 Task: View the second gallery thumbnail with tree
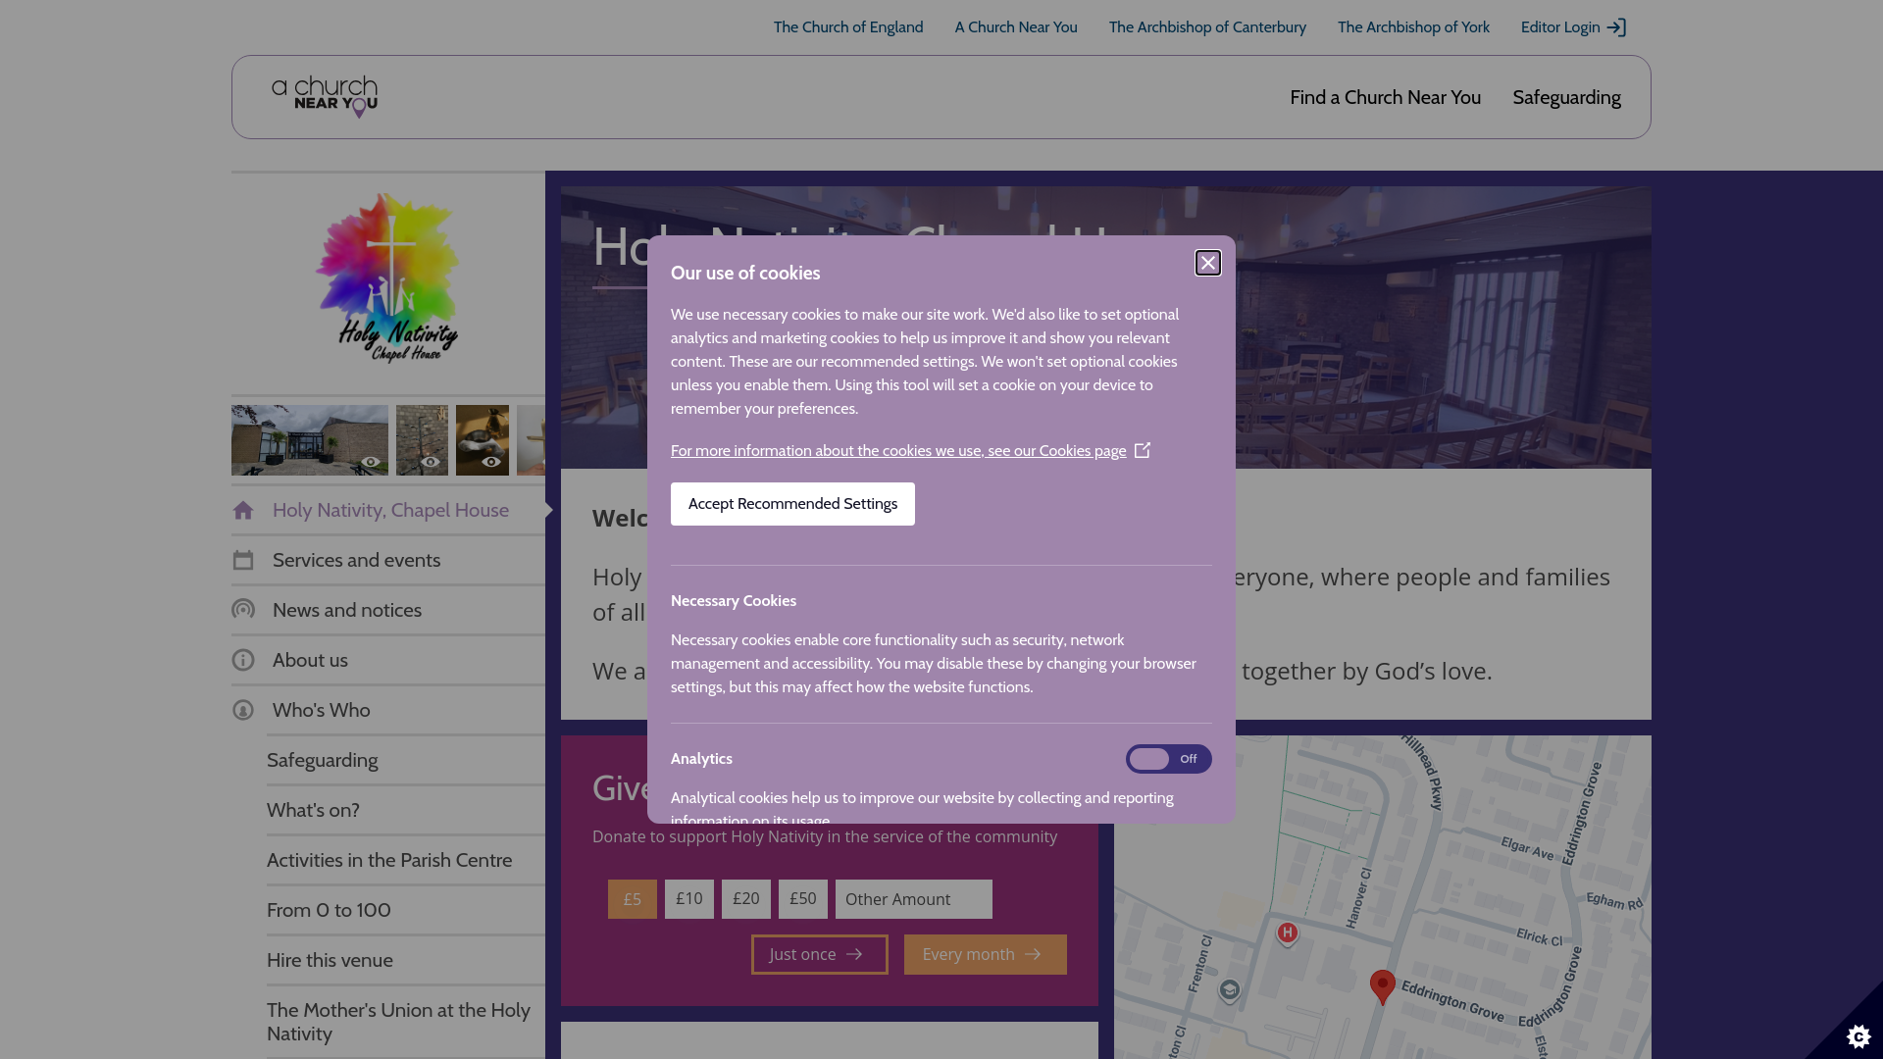click(x=422, y=440)
